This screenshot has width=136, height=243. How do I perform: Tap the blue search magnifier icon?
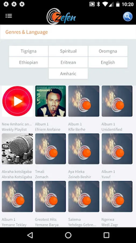tap(128, 16)
